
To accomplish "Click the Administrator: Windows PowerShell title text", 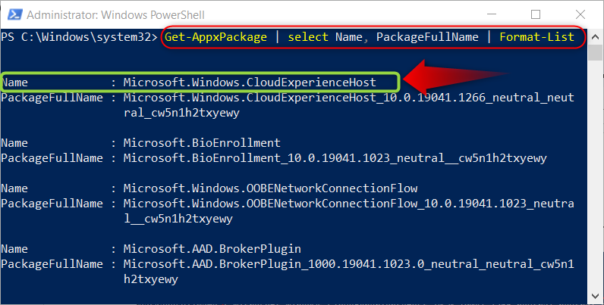I will [115, 15].
